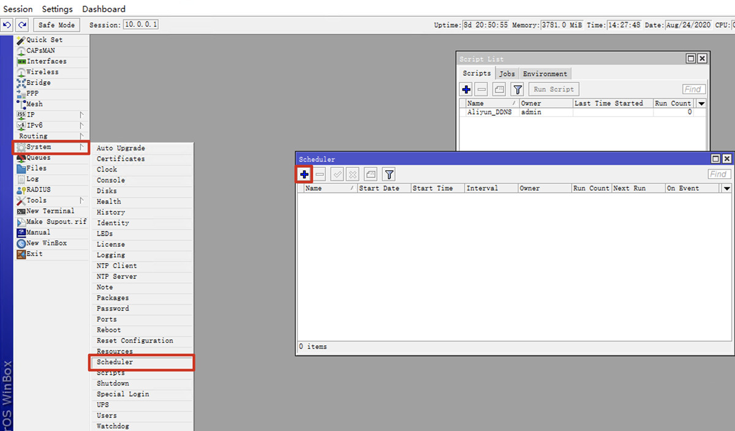
Task: Toggle the Safe Mode button
Action: [56, 25]
